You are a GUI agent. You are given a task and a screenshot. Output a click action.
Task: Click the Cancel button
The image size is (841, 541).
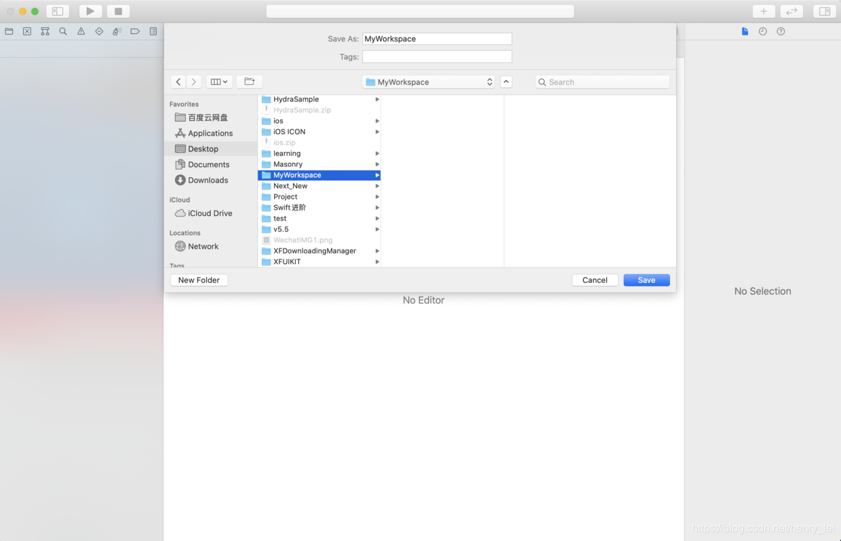coord(595,280)
